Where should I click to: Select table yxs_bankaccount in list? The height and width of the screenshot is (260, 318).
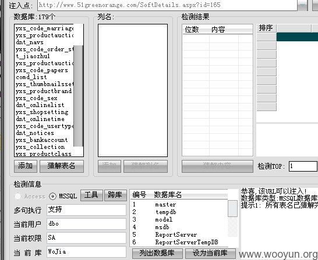[41, 140]
